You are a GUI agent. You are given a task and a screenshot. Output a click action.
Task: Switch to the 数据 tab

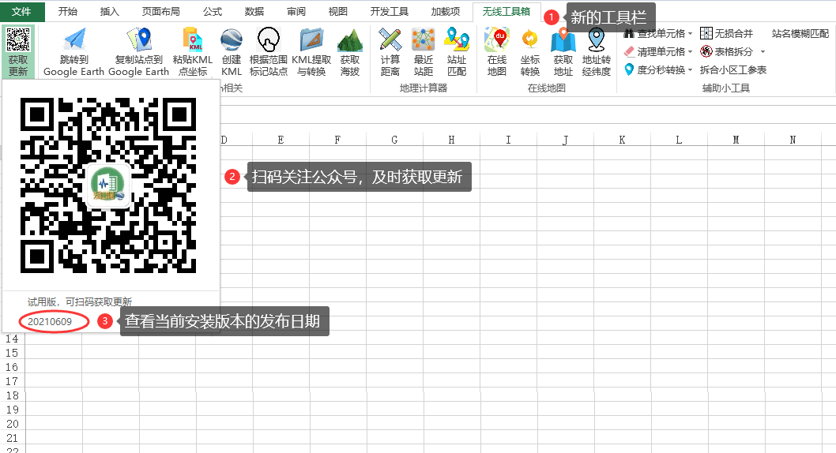pos(254,11)
